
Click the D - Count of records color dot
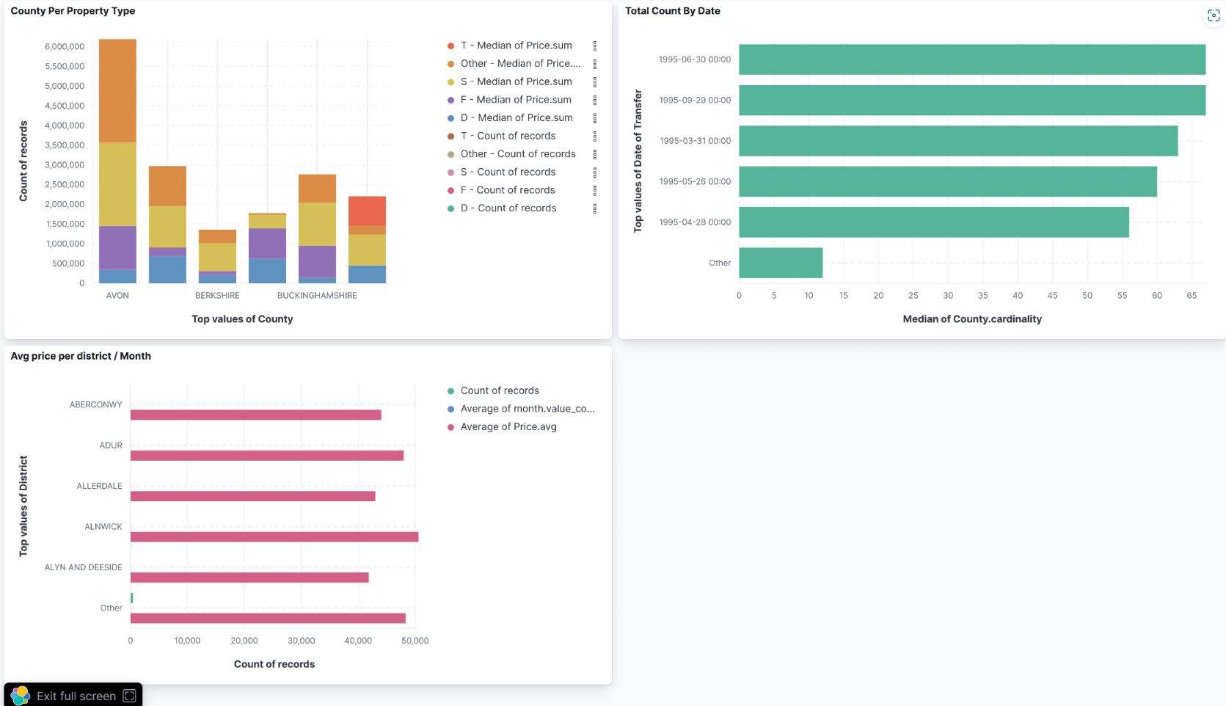pos(450,208)
